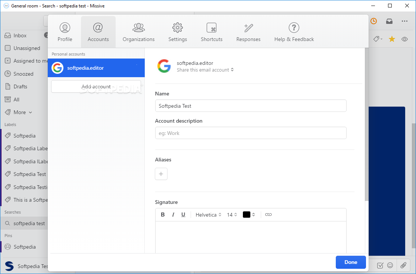Open the Assigned to me mailbox
This screenshot has width=416, height=274.
[x=24, y=61]
